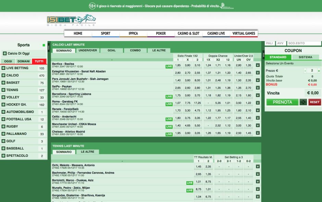Viewport: 322px width, 202px height.
Task: Click the coupon price input field
Action: 312,71
